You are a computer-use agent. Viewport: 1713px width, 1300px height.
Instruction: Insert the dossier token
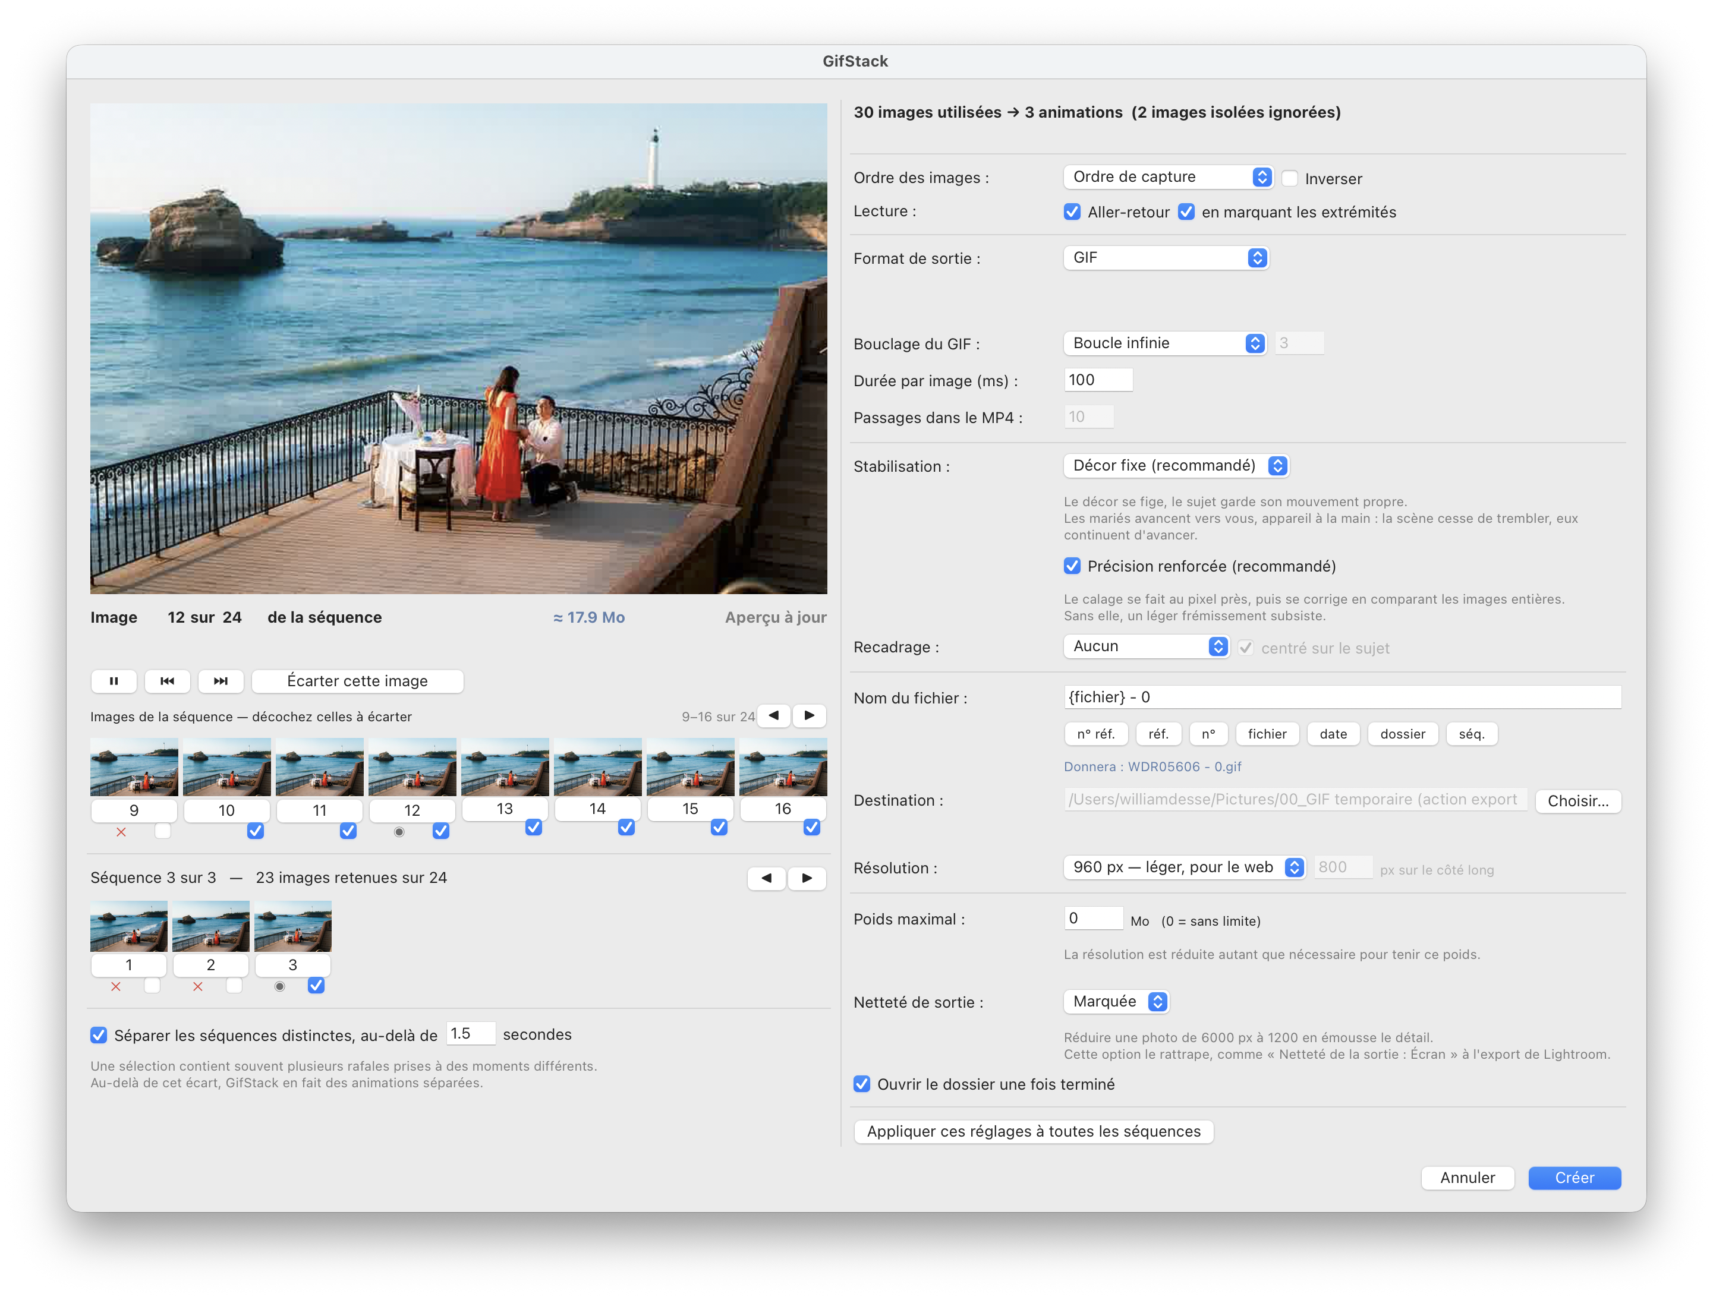(1403, 735)
